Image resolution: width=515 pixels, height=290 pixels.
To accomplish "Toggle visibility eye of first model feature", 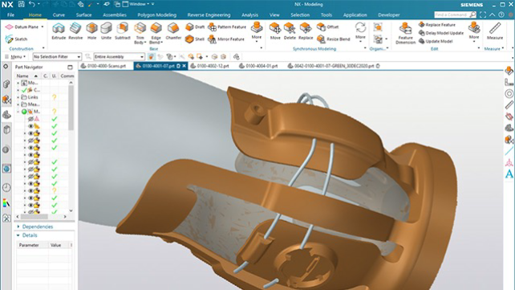I will [30, 119].
